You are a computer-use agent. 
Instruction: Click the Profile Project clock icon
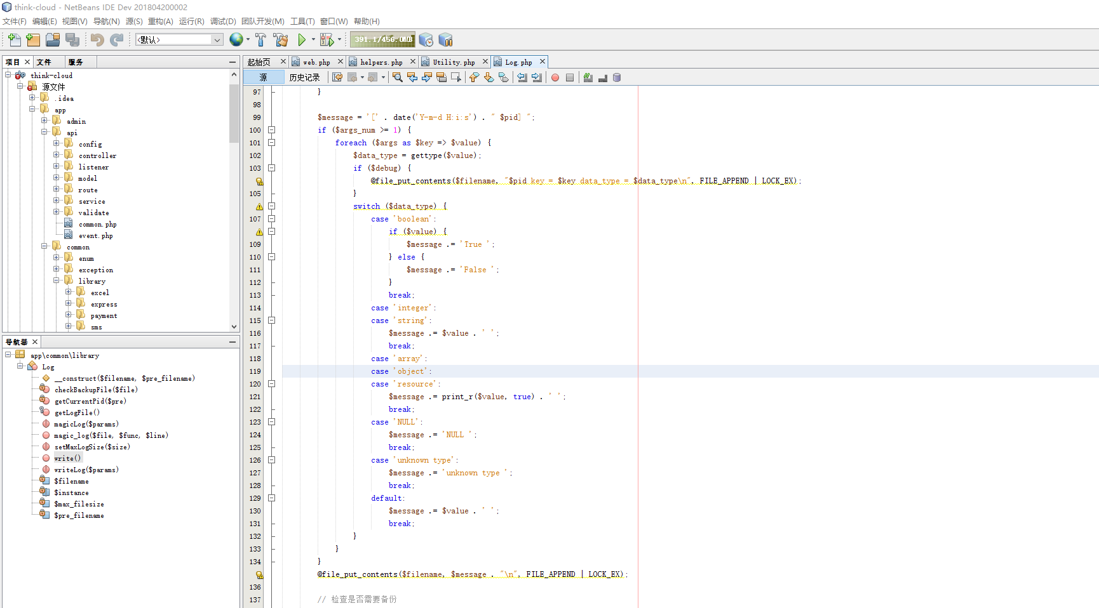point(426,40)
